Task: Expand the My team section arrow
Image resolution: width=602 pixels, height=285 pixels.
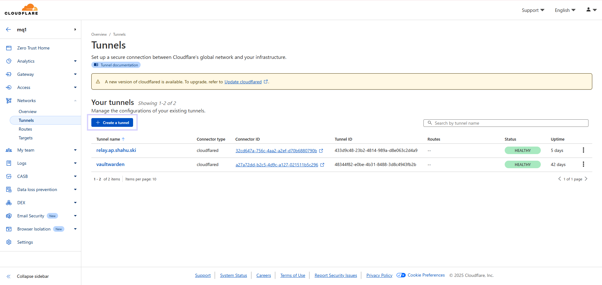Action: point(75,150)
